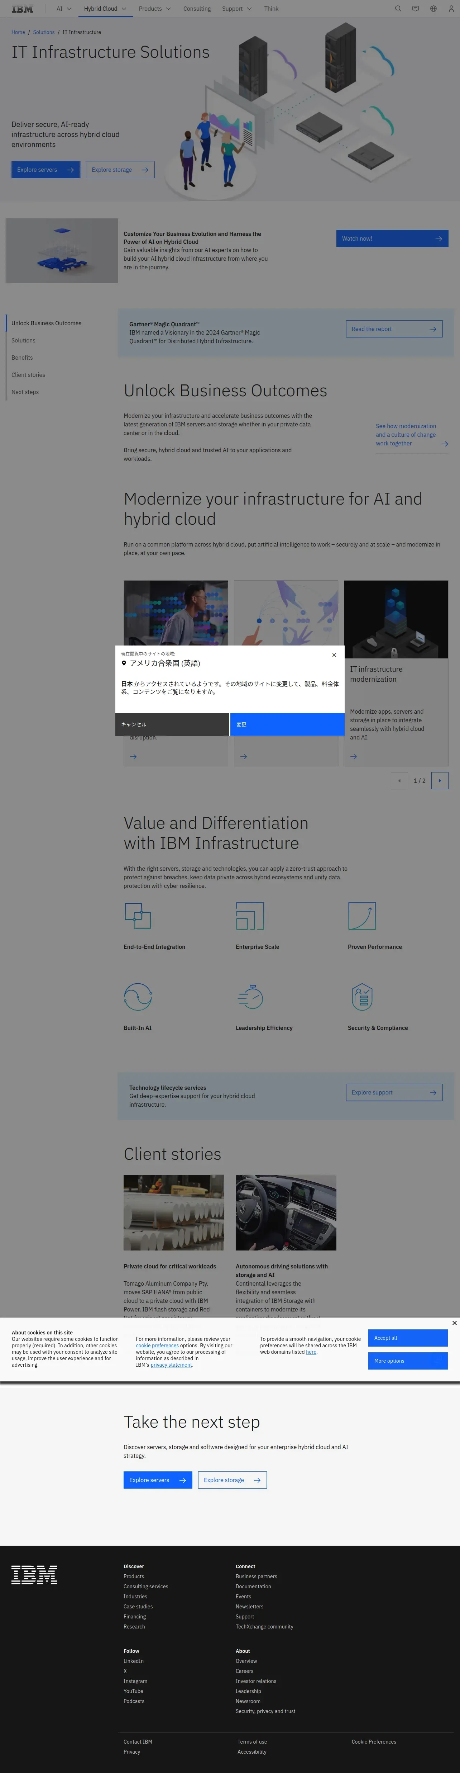Open Contact IBM footer link
This screenshot has width=460, height=1773.
138,1741
